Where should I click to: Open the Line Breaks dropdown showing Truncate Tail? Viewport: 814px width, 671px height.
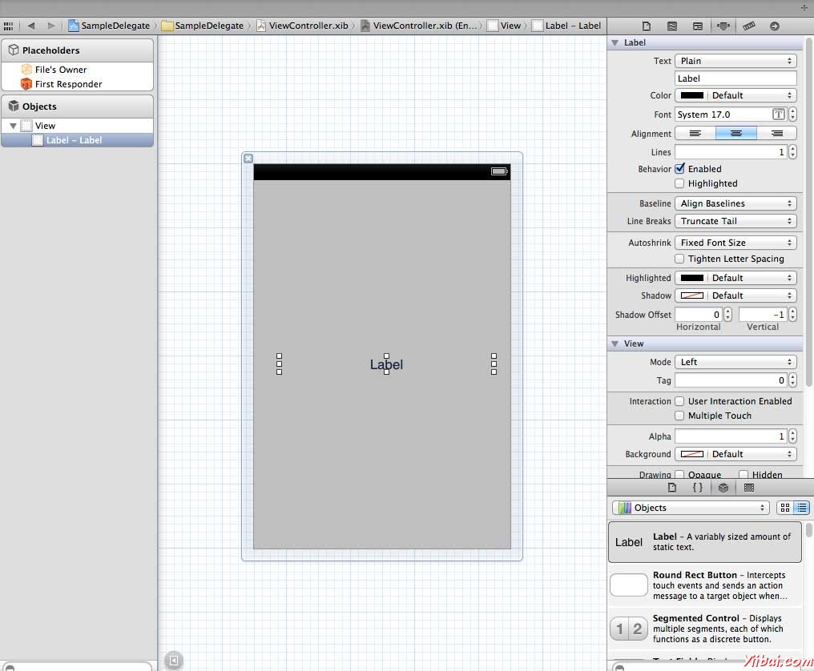(x=735, y=221)
